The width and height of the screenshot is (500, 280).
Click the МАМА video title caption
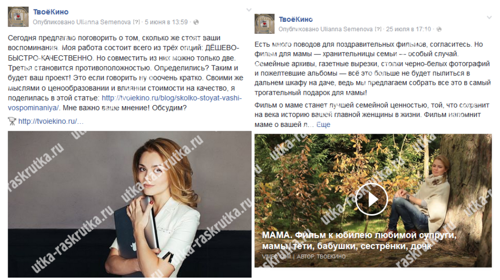[x=359, y=241]
